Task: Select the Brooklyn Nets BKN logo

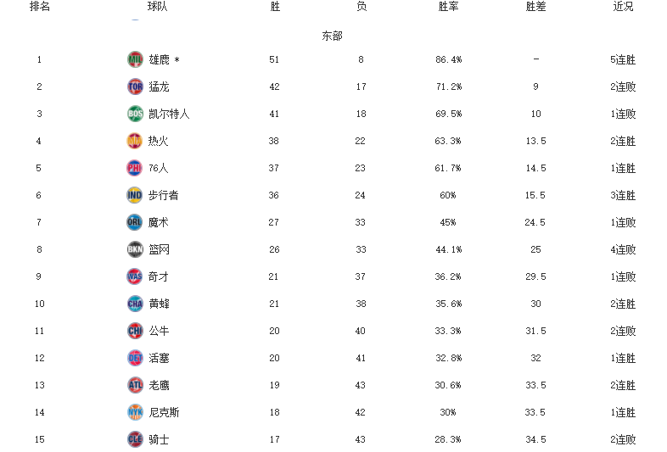Action: [135, 249]
